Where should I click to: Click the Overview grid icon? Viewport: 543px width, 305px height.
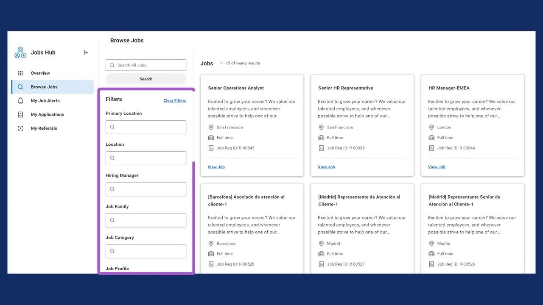[x=20, y=73]
